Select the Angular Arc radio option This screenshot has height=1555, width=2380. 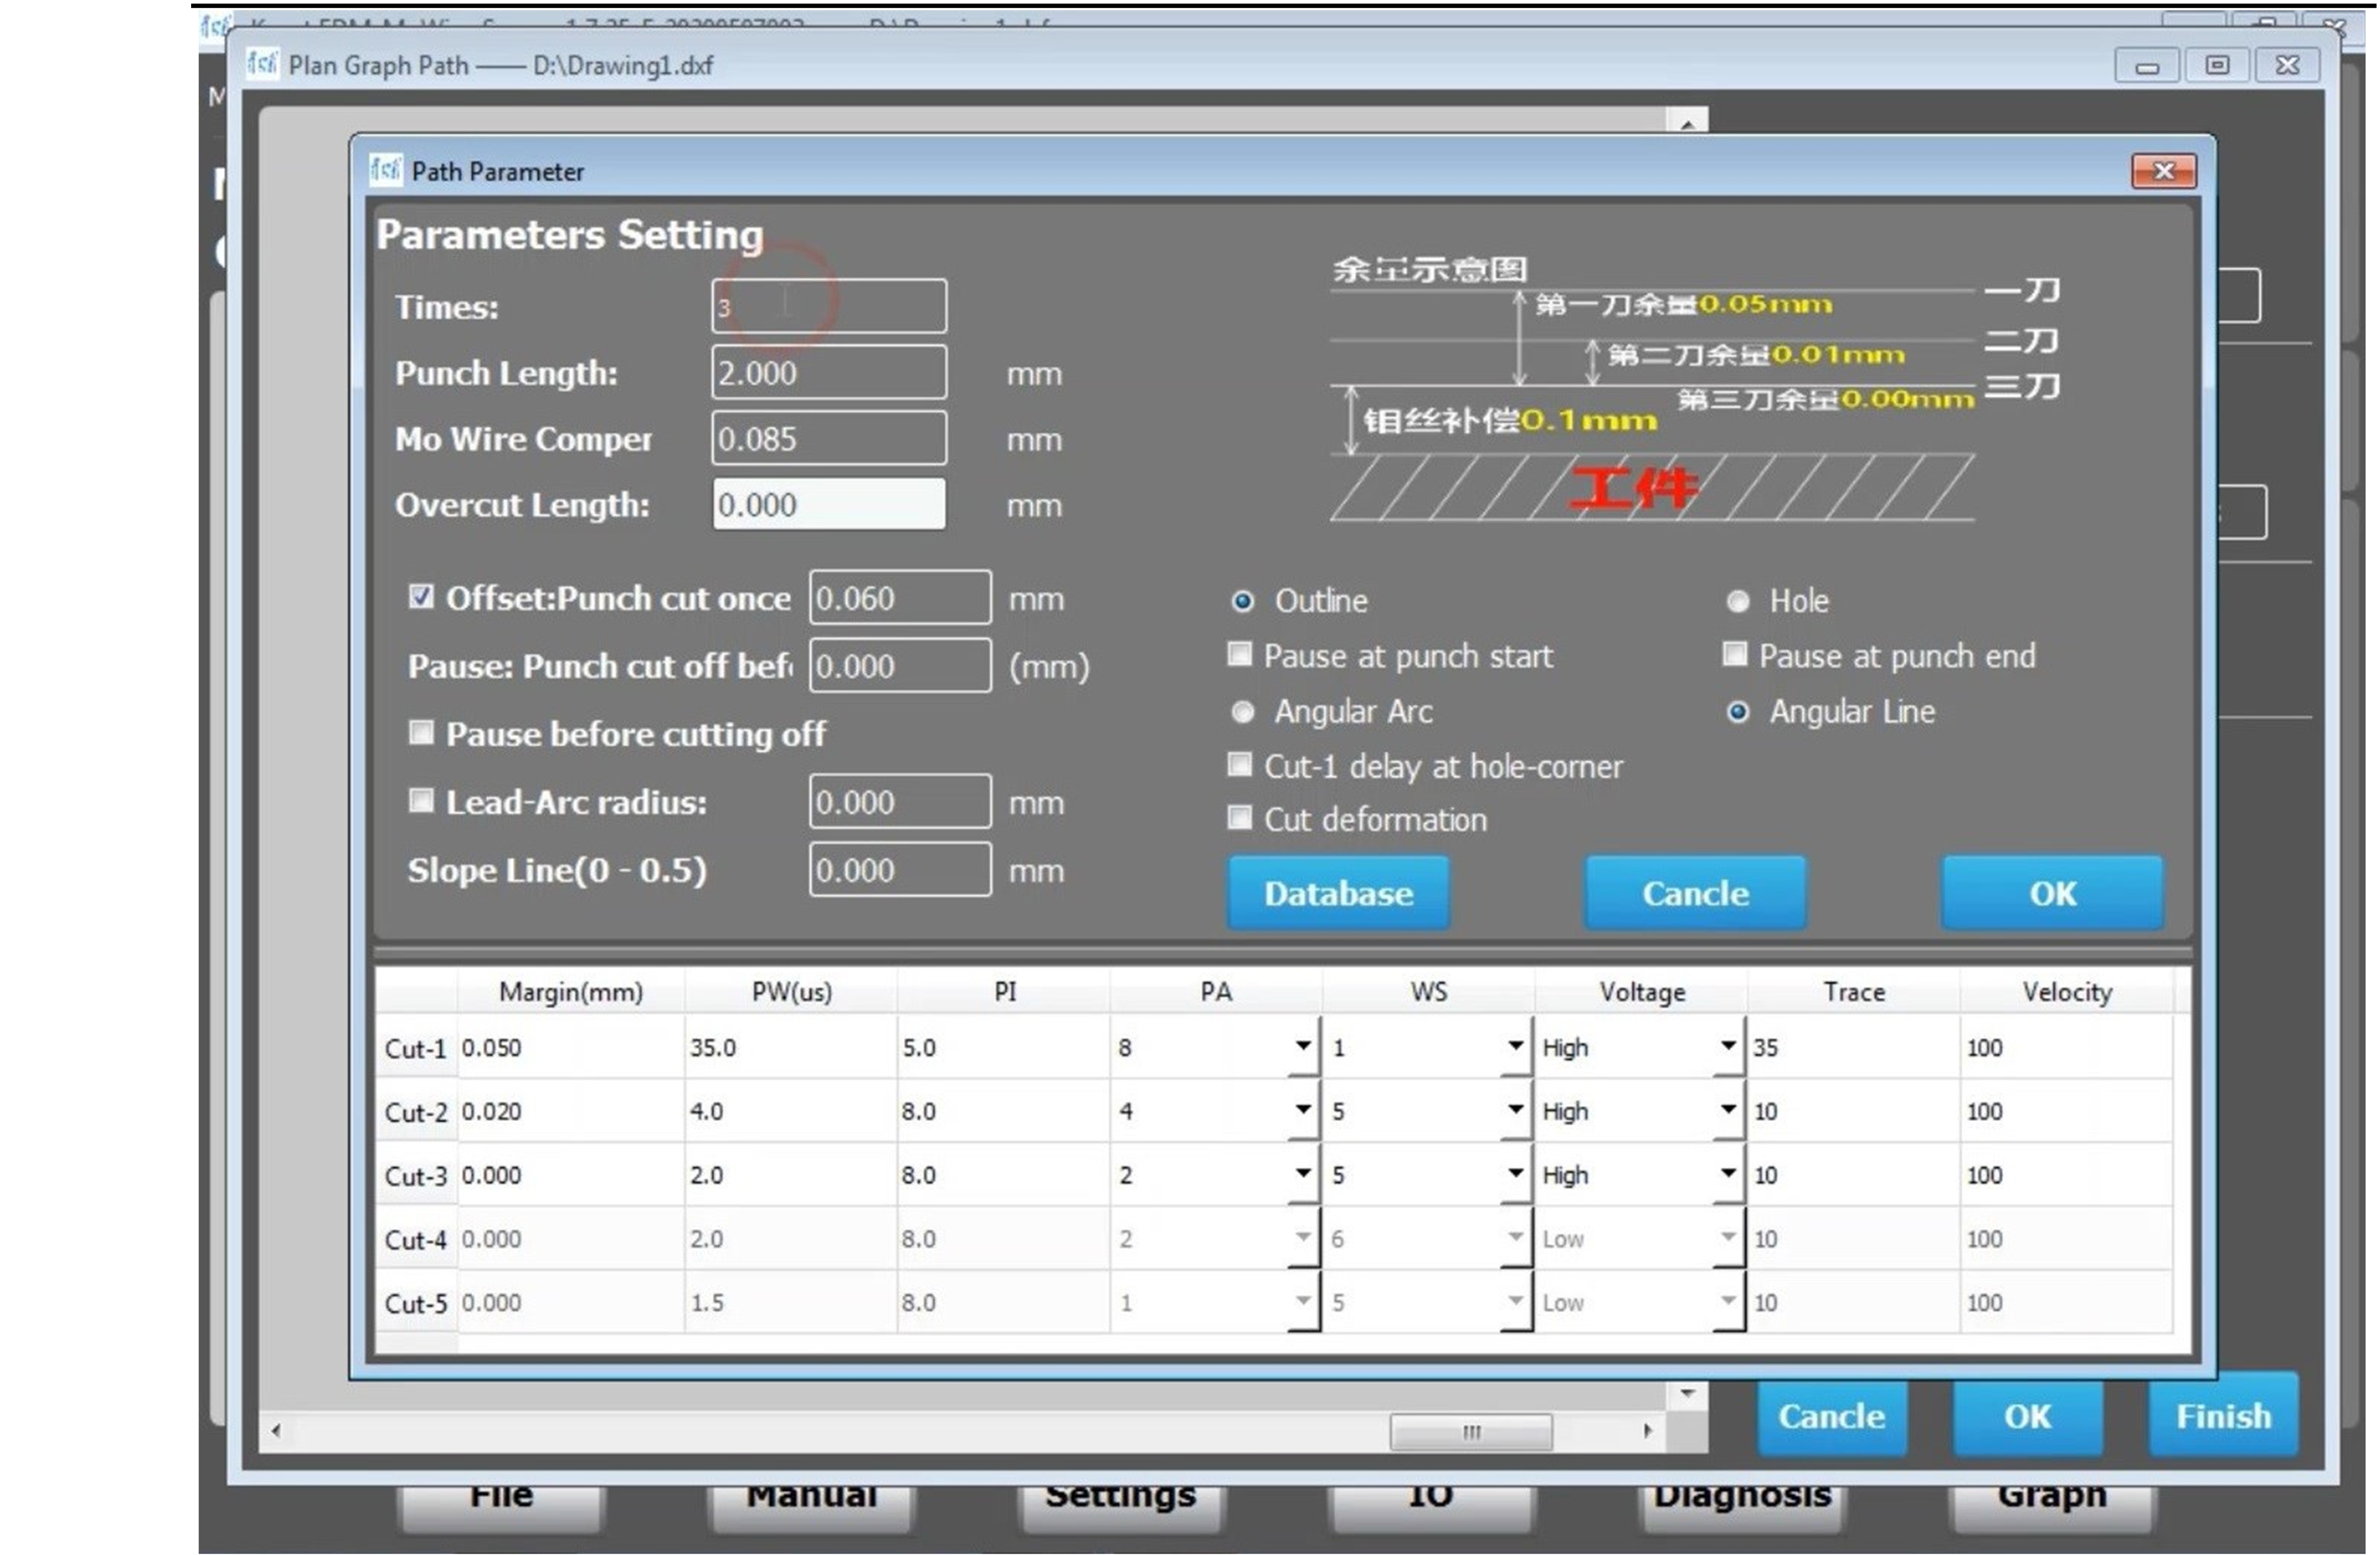[x=1242, y=711]
